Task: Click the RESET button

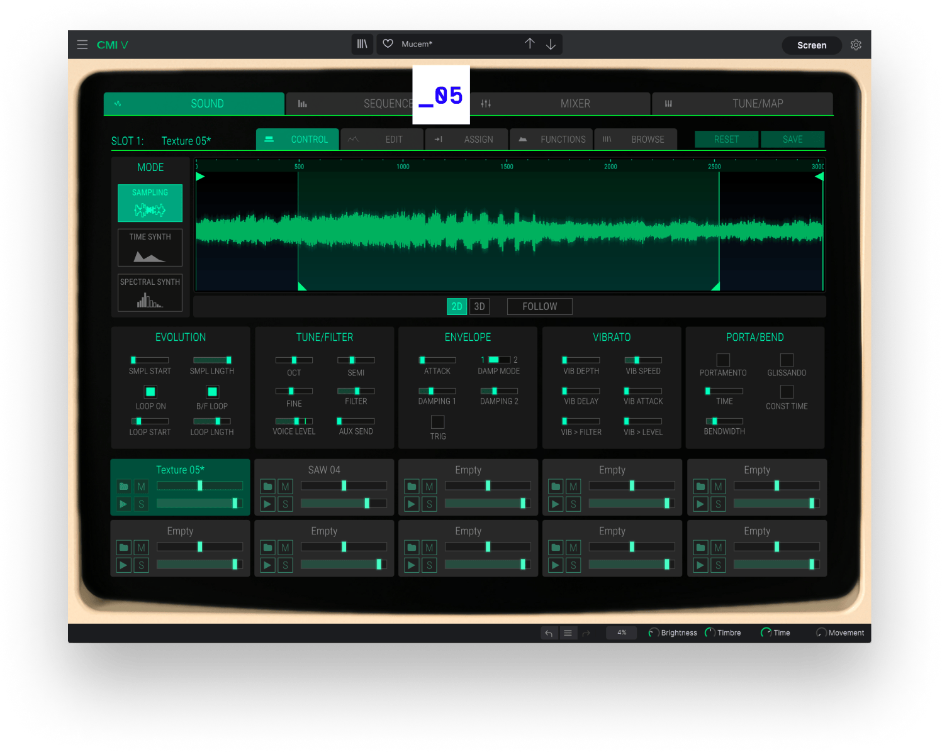Action: (x=726, y=139)
